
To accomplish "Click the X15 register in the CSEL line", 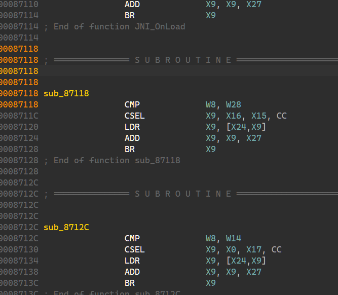I will point(259,116).
